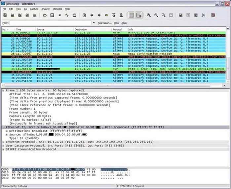The width and height of the screenshot is (231, 189).
Task: Go to specific packet number icon
Action: (106, 15)
